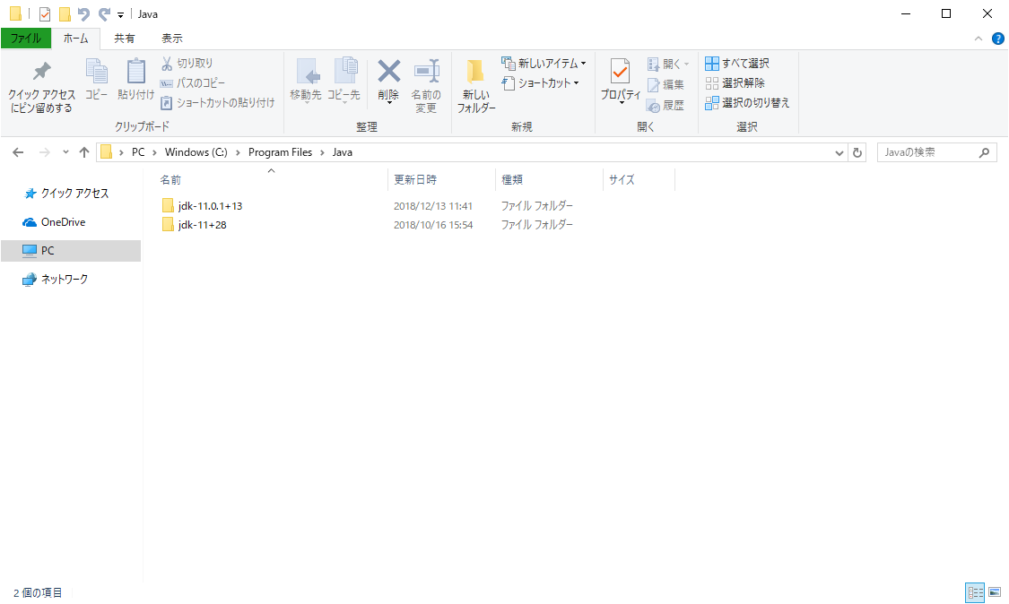The height and width of the screenshot is (604, 1009).
Task: Click Undo in quick access toolbar
Action: point(83,13)
